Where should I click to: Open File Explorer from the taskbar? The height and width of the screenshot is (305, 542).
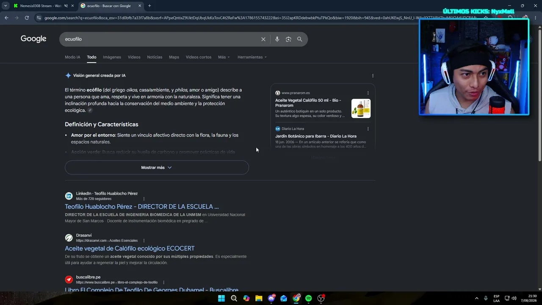point(259,298)
